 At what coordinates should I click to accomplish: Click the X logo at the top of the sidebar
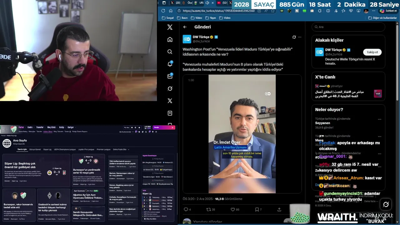coord(170,27)
